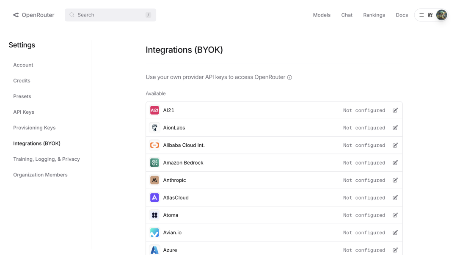Edit the Azure integration key
Image resolution: width=457 pixels, height=255 pixels.
[395, 250]
